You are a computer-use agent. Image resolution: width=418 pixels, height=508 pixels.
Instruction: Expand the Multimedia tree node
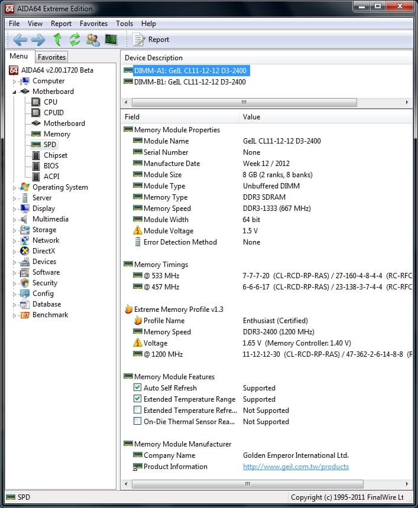(14, 220)
